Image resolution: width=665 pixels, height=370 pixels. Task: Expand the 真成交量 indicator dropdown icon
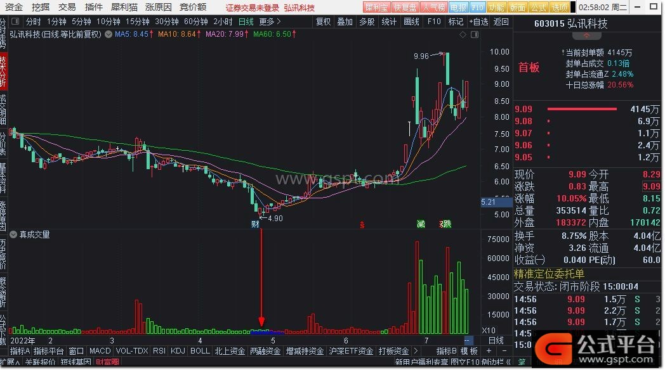(x=13, y=234)
